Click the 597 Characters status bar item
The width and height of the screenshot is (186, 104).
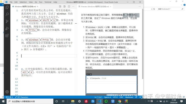21,97
